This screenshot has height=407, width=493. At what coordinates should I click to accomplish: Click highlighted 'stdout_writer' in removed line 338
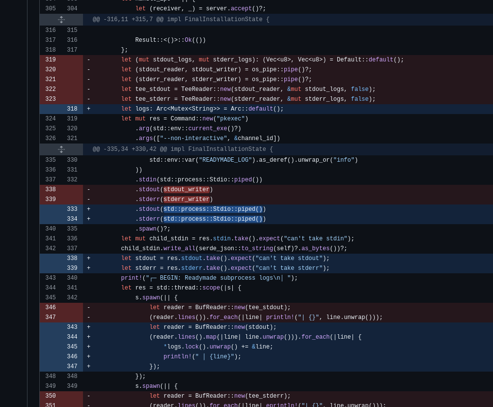(x=187, y=189)
